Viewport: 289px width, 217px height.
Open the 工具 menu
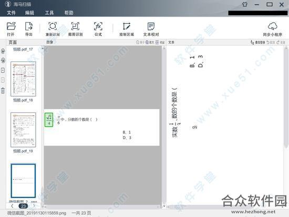[x=49, y=13]
